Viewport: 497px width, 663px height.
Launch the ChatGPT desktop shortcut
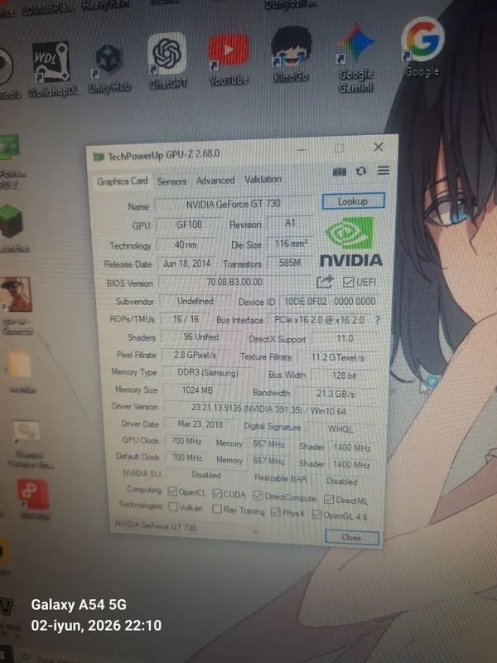[167, 61]
